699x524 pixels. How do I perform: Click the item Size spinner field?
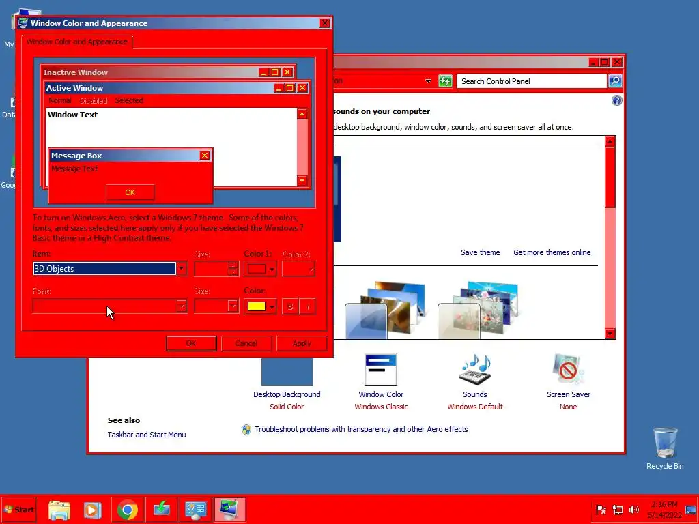tap(216, 269)
